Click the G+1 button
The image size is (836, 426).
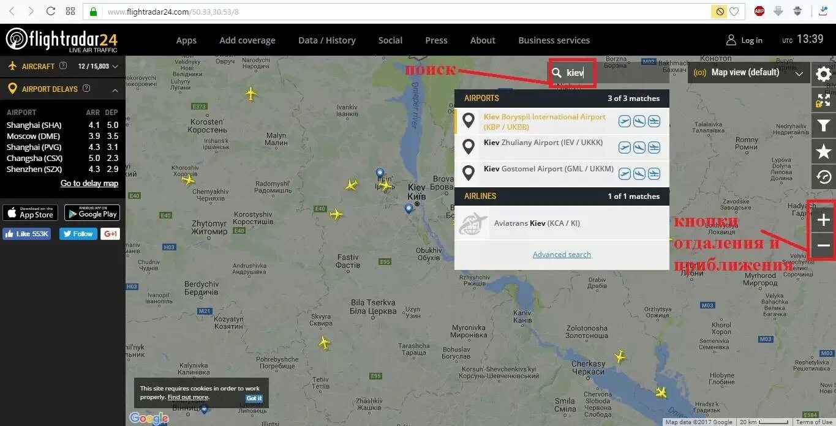(x=110, y=234)
